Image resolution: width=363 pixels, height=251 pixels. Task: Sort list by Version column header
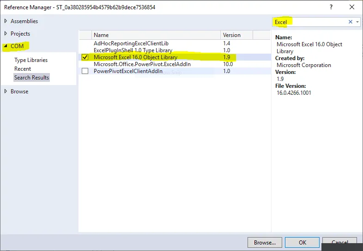(236, 35)
